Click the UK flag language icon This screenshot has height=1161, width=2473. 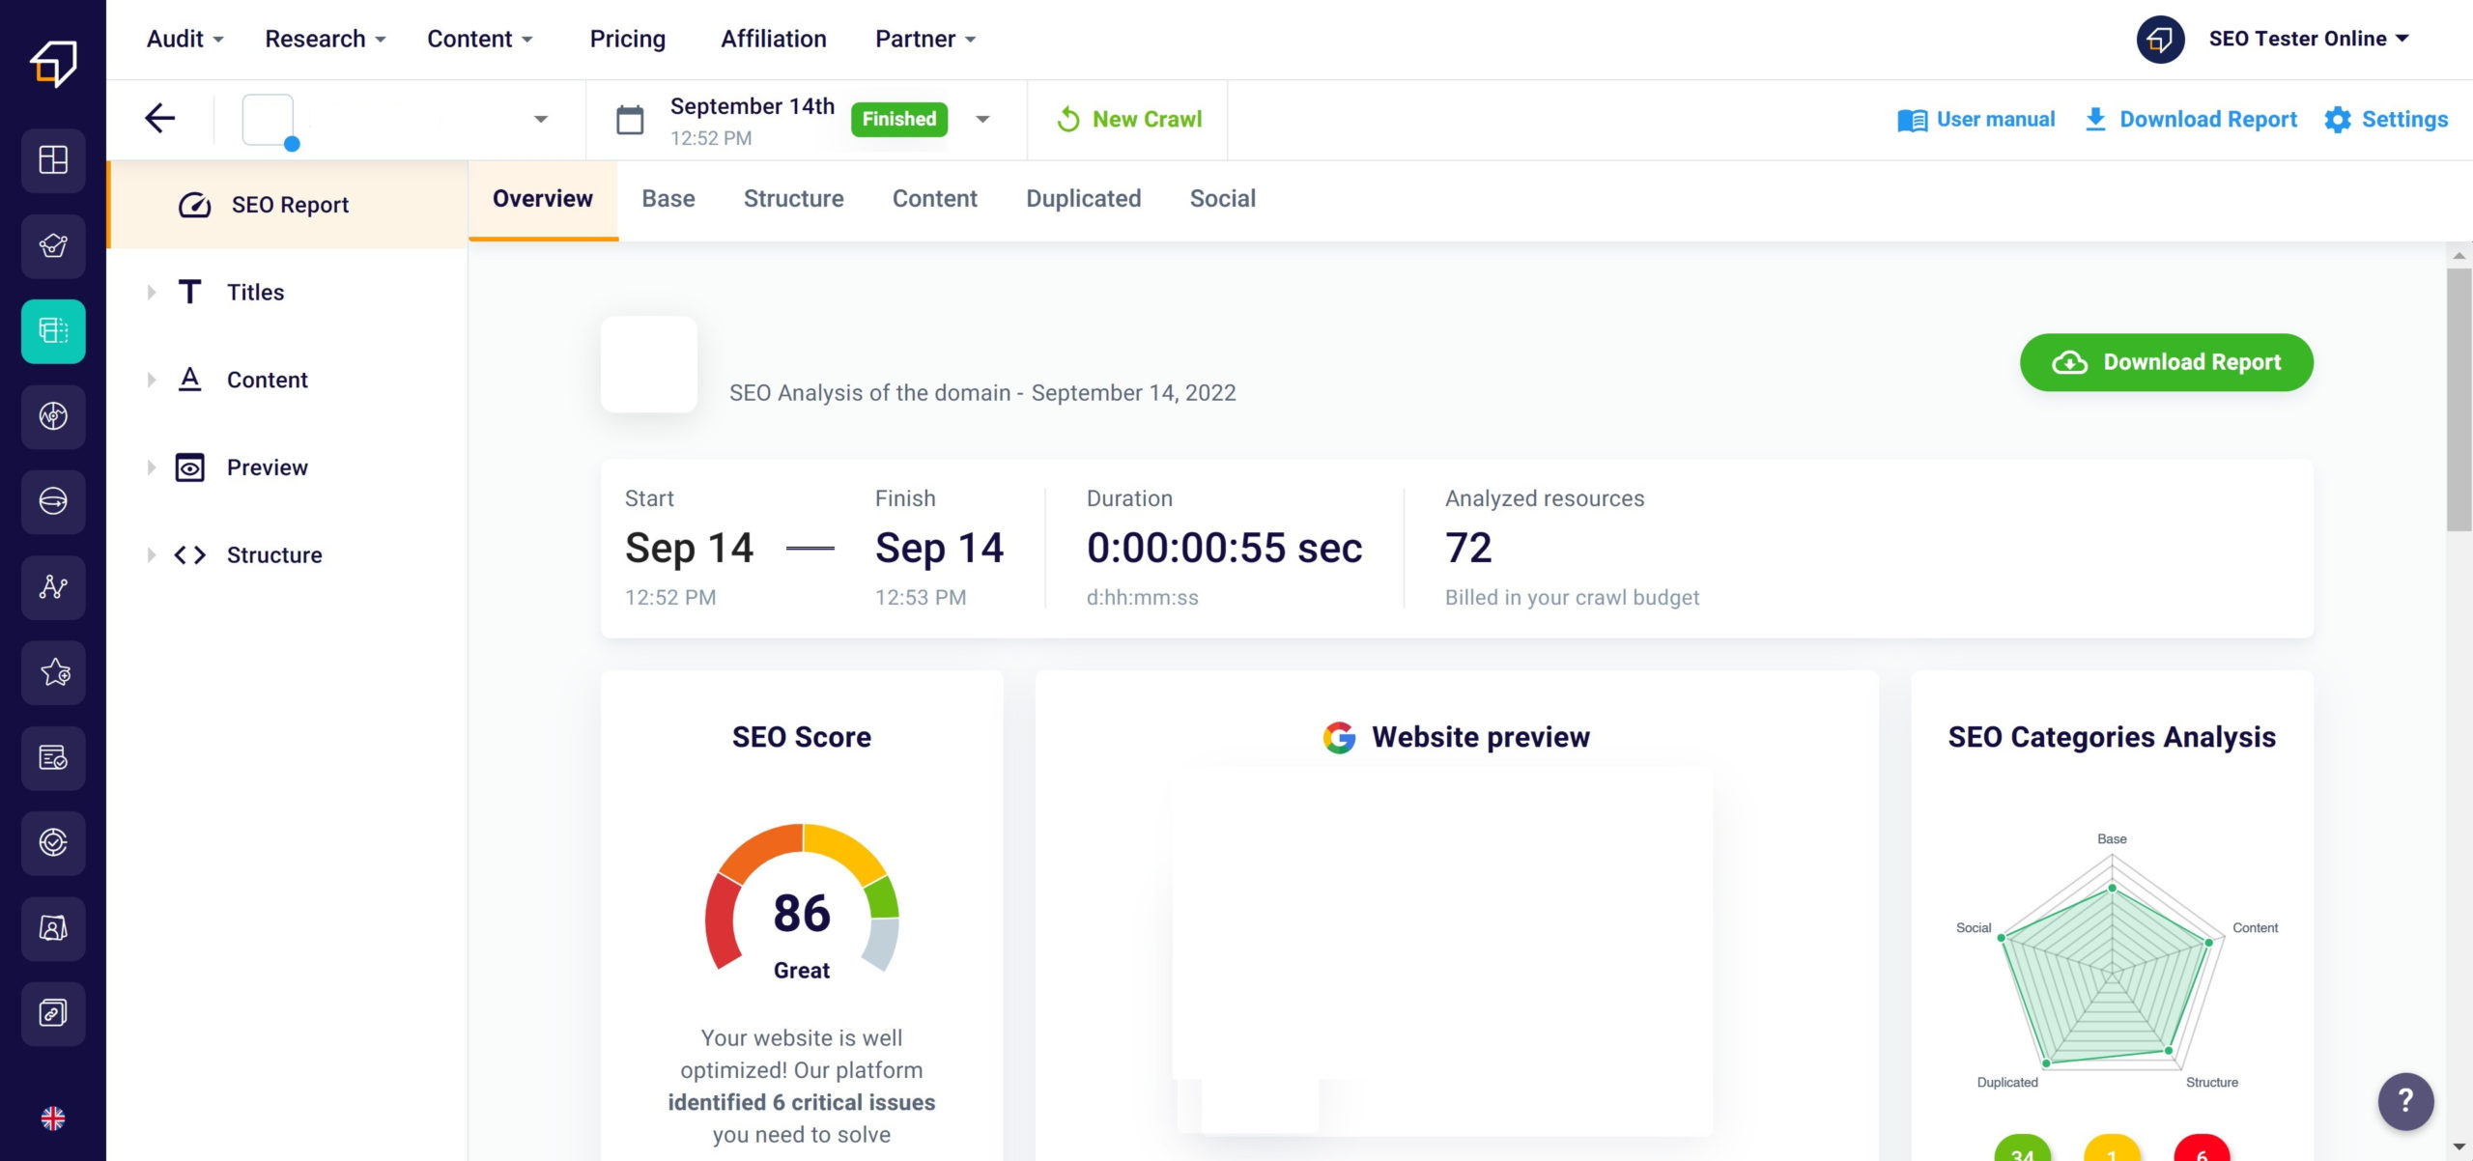[53, 1119]
